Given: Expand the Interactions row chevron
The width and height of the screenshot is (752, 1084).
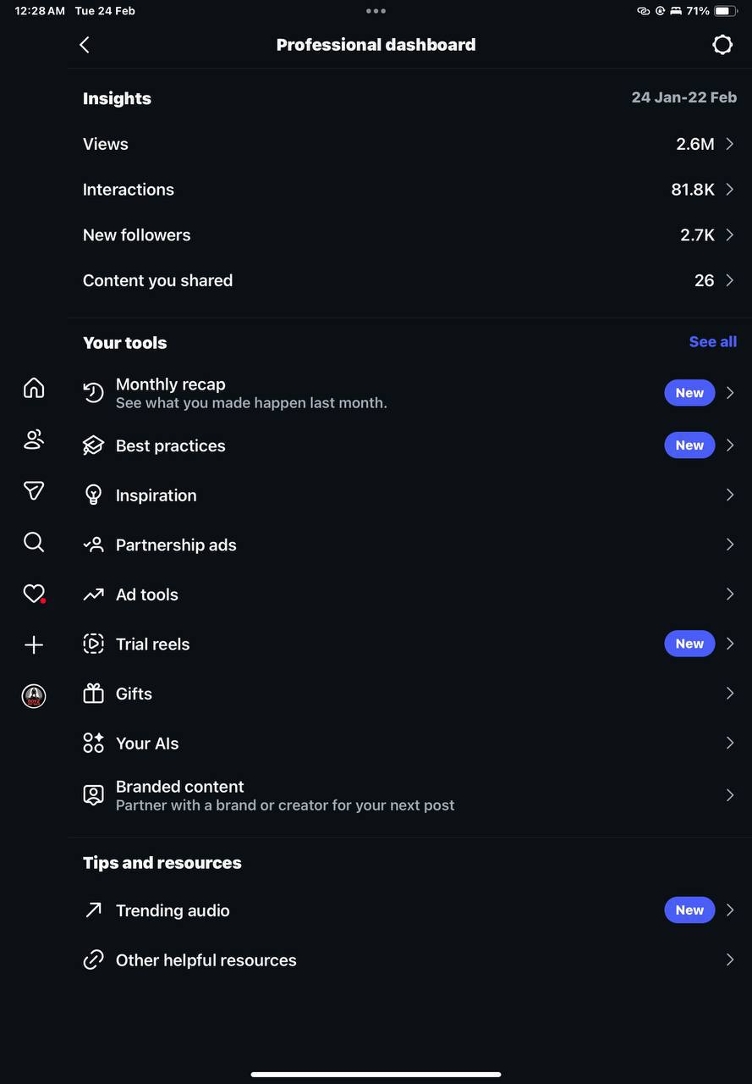Looking at the screenshot, I should pyautogui.click(x=730, y=190).
